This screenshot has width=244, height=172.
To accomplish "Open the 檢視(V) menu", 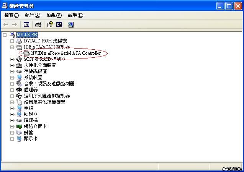I will (54, 15).
